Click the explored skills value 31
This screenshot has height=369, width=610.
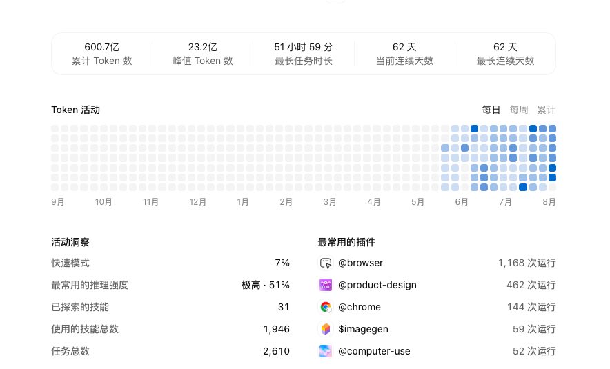pyautogui.click(x=284, y=307)
